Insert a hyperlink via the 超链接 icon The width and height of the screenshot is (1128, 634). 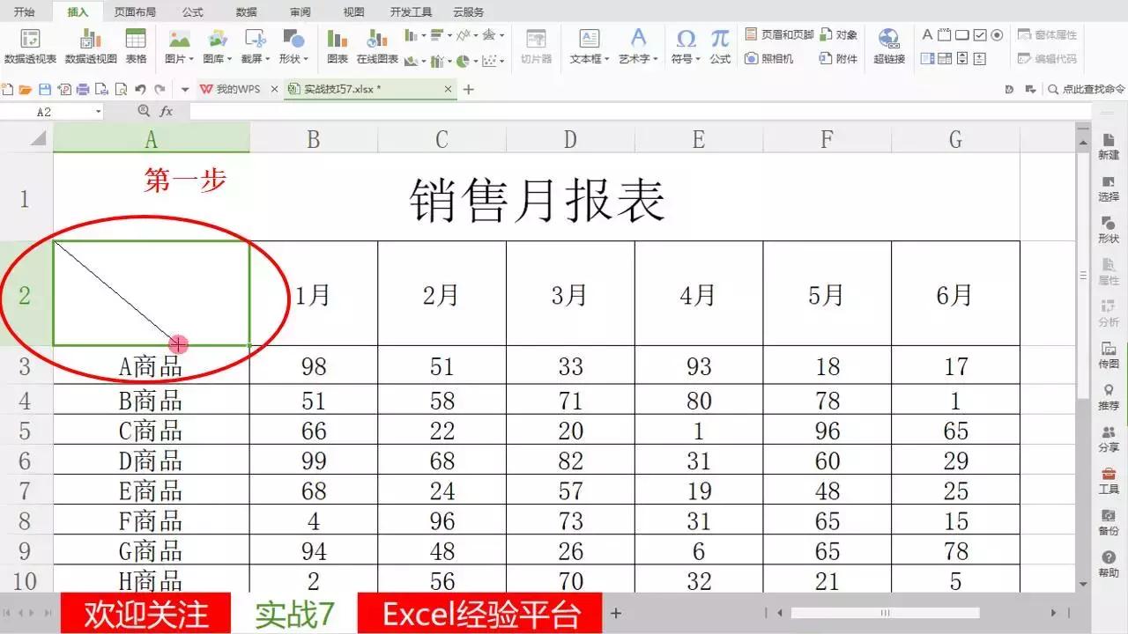coord(890,46)
